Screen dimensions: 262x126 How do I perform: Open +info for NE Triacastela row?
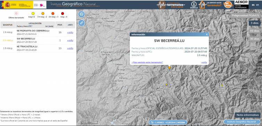(70, 48)
